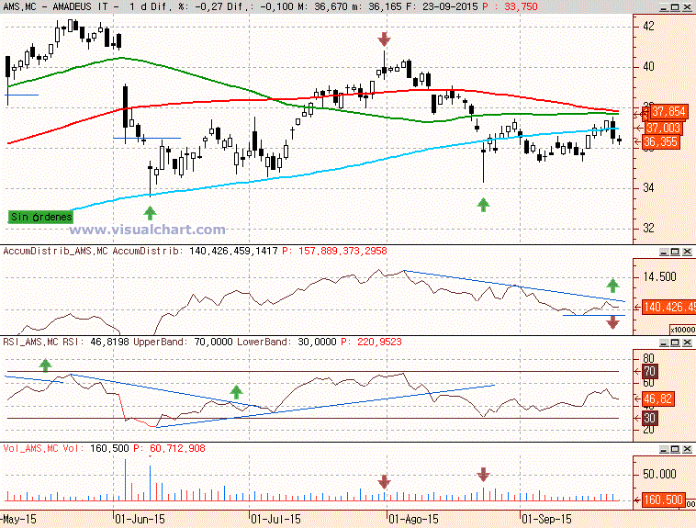Screen dimensions: 696x528
Task: Select the 37,854 price marker on the axis
Action: [x=668, y=111]
